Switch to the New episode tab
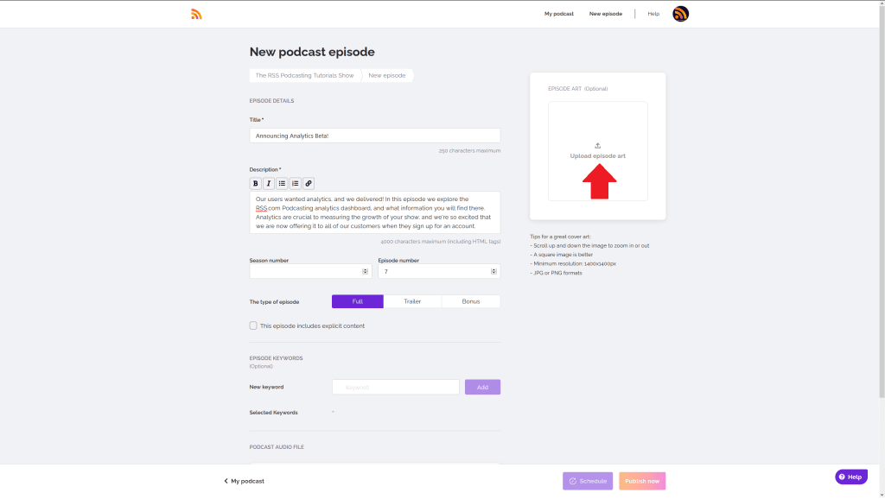 coord(387,75)
